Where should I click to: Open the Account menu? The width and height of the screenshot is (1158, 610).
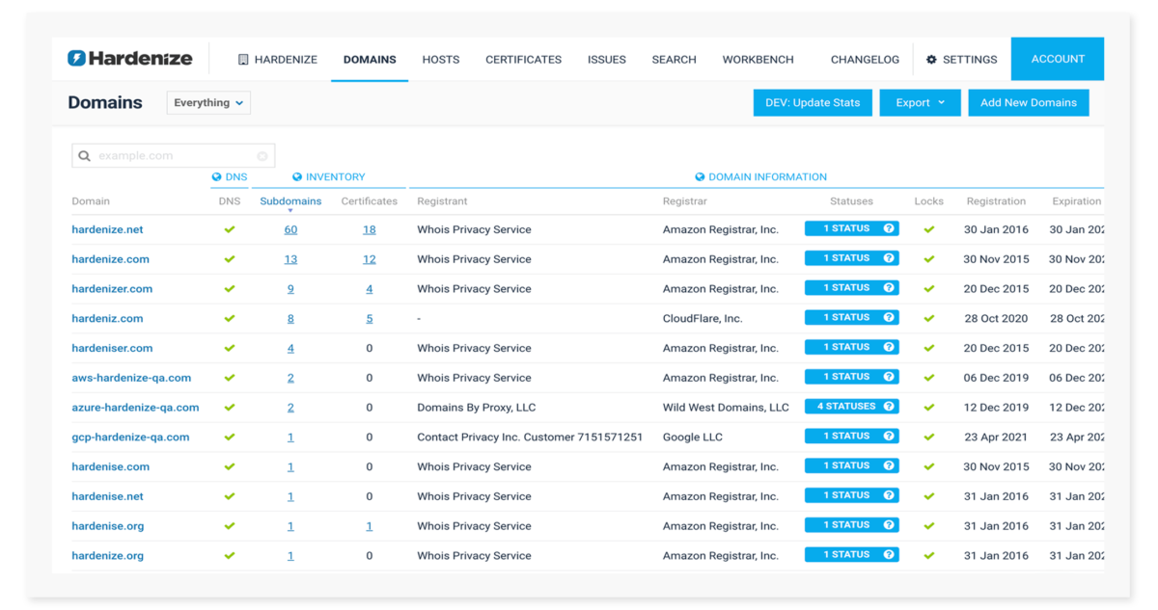(x=1058, y=59)
